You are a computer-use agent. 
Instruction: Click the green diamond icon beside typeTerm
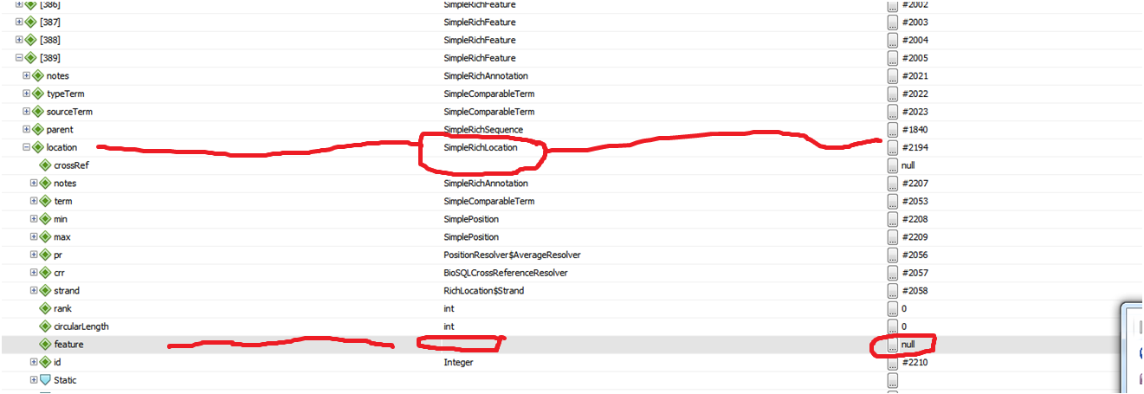coord(38,94)
